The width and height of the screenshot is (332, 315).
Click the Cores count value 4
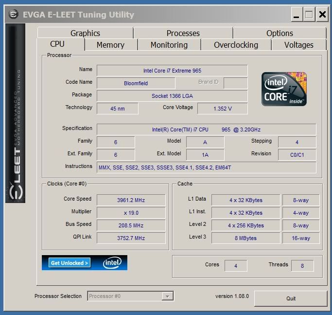tap(236, 266)
